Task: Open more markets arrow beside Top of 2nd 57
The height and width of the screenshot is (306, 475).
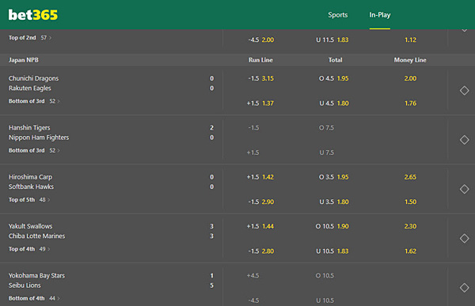Action: (51, 38)
